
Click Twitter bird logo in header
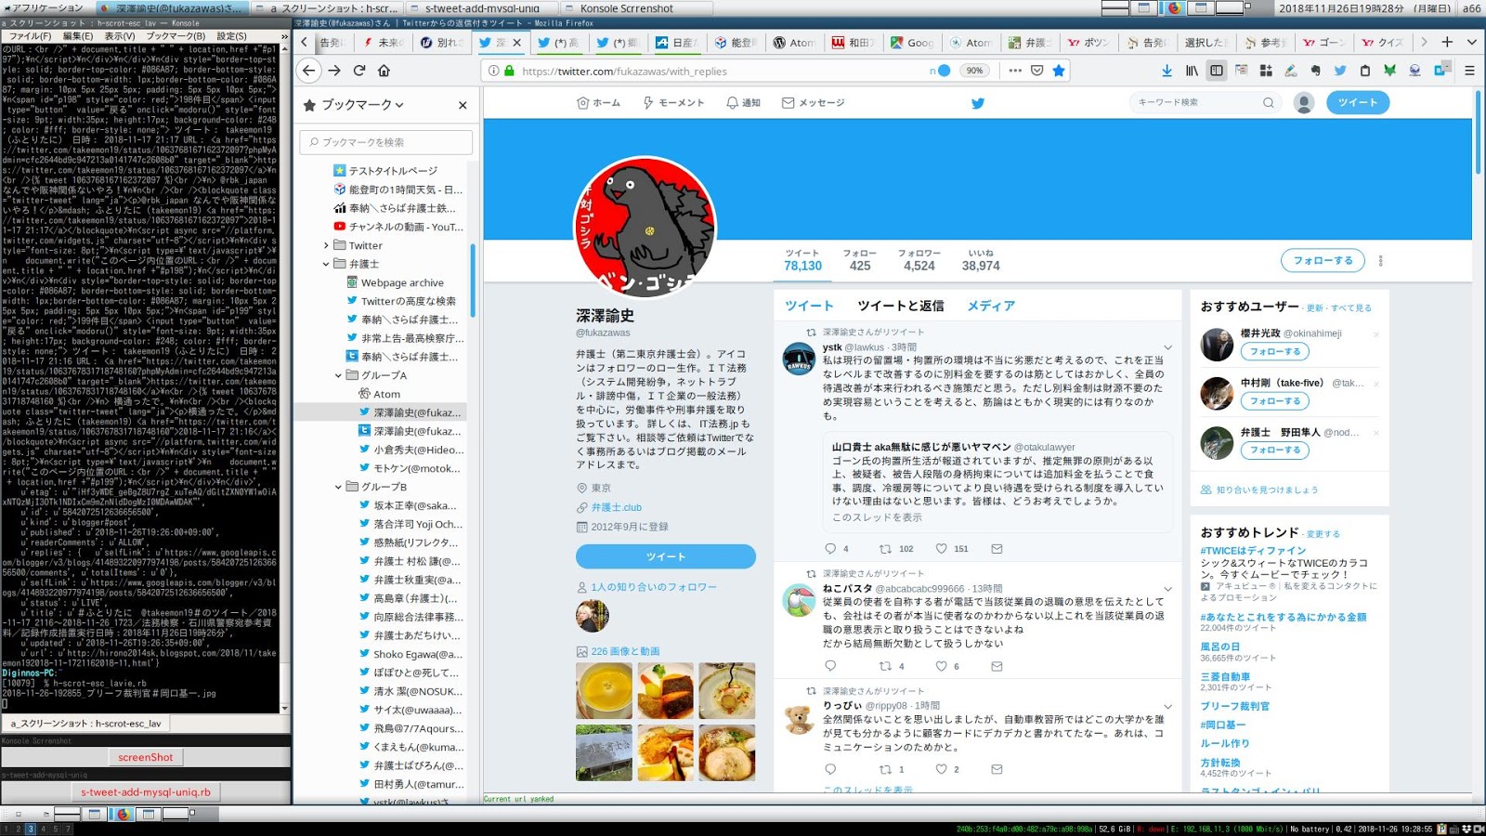978,103
